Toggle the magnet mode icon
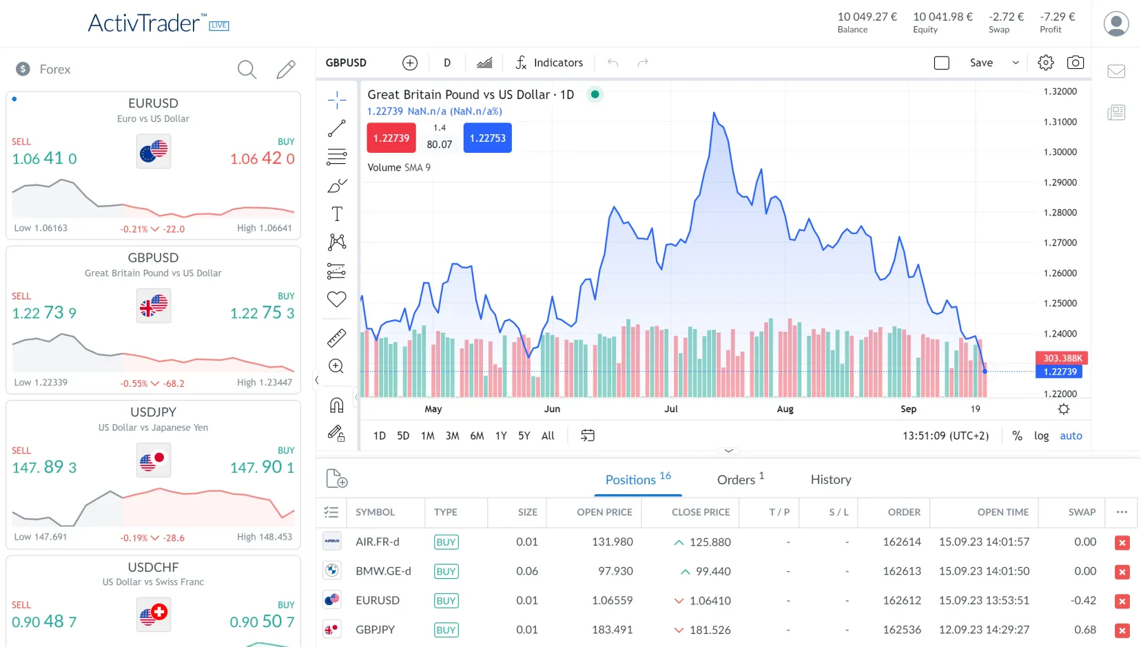This screenshot has height=647, width=1141. [337, 405]
